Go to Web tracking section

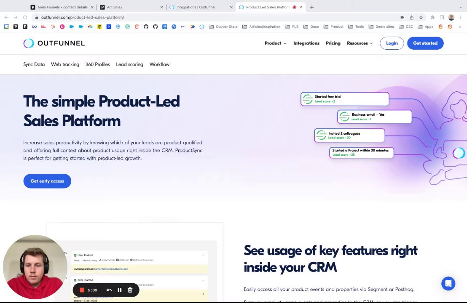pyautogui.click(x=65, y=64)
